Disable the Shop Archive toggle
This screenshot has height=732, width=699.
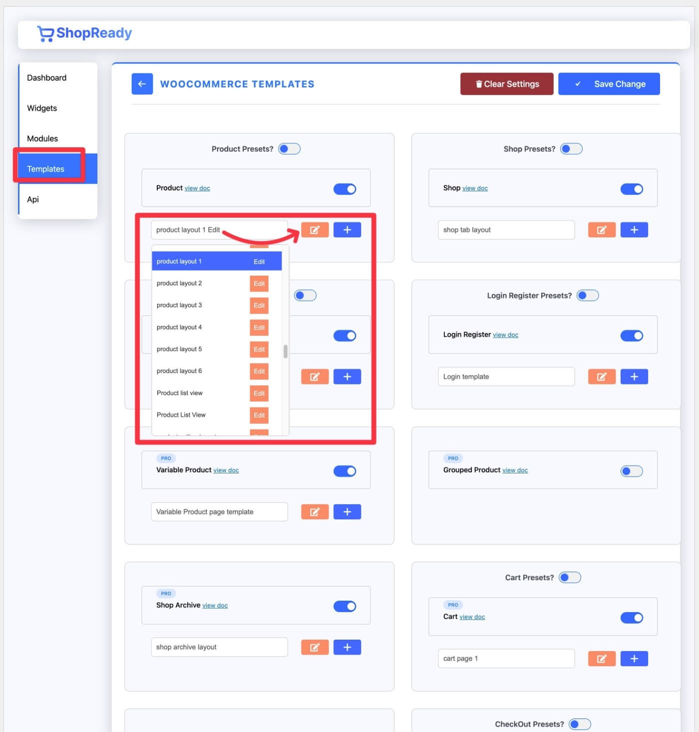point(345,607)
